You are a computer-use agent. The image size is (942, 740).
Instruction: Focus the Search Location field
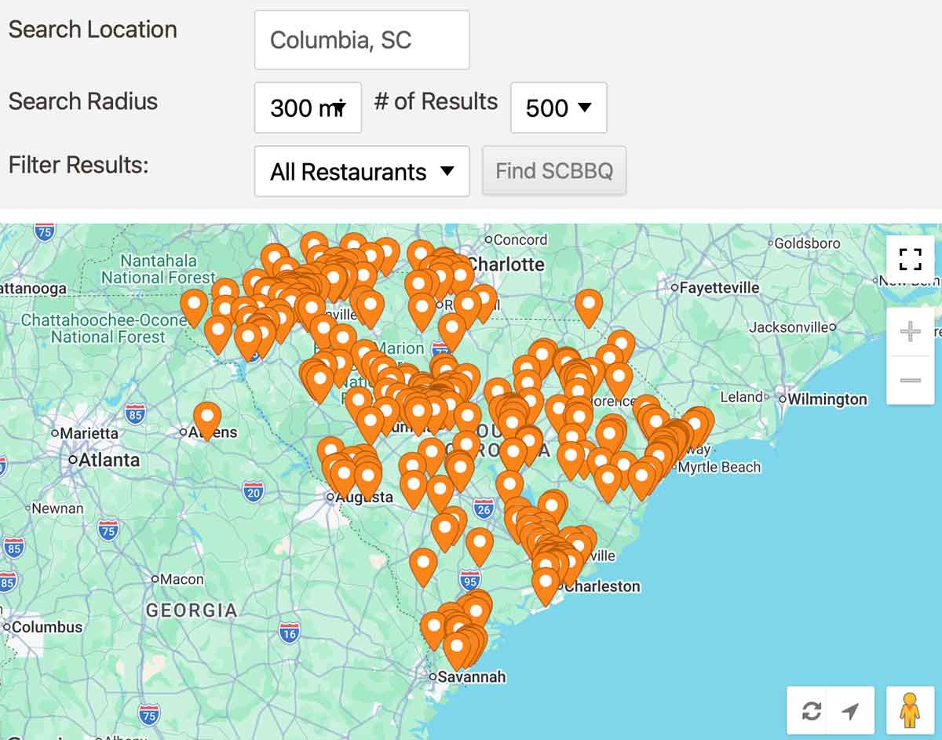click(362, 39)
